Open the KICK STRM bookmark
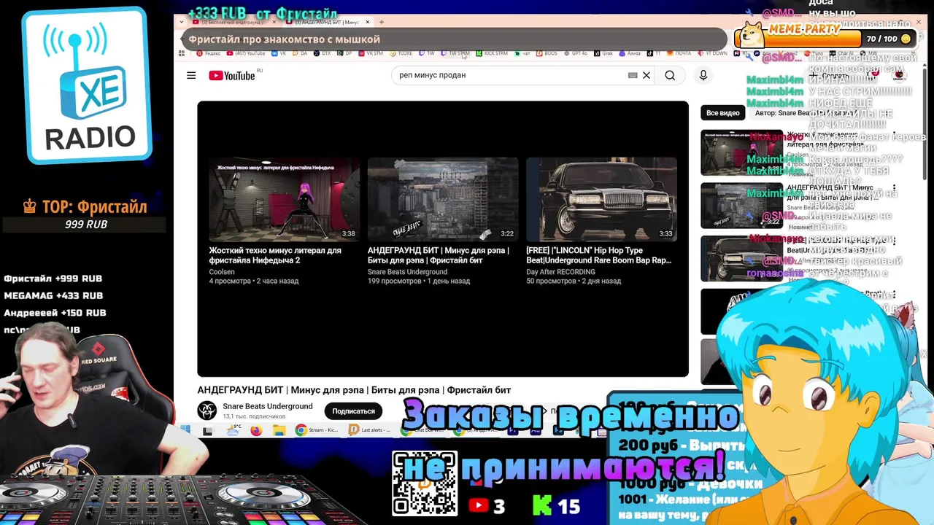This screenshot has height=525, width=934. click(x=492, y=53)
